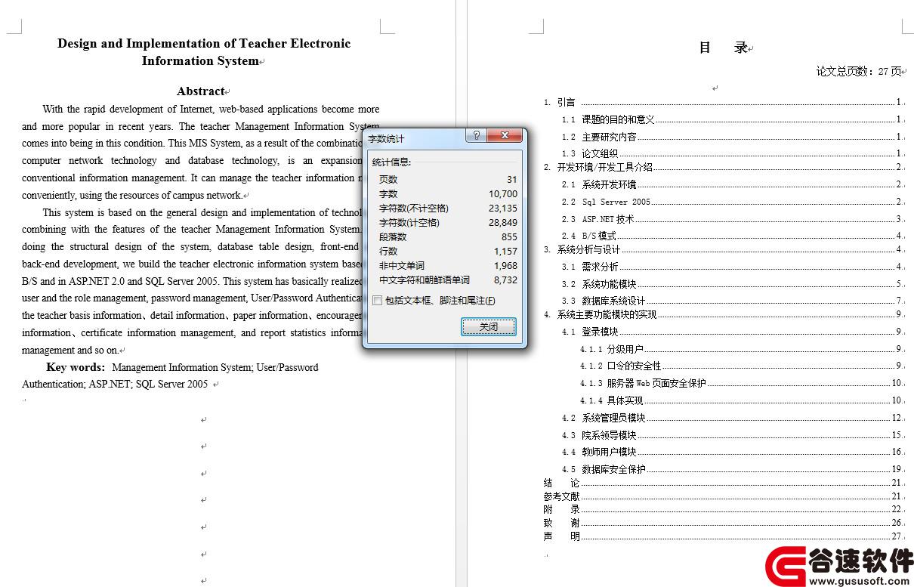The width and height of the screenshot is (914, 587).
Task: Select the 非中文单词 1,968 row
Action: pos(448,265)
